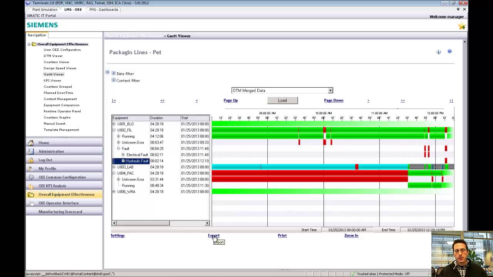Click the Print link
This screenshot has width=493, height=277.
pos(282,235)
